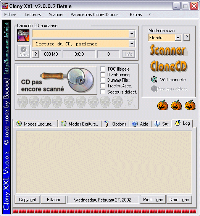Toggle the Overburning checkbox
The width and height of the screenshot is (200, 216).
point(103,74)
